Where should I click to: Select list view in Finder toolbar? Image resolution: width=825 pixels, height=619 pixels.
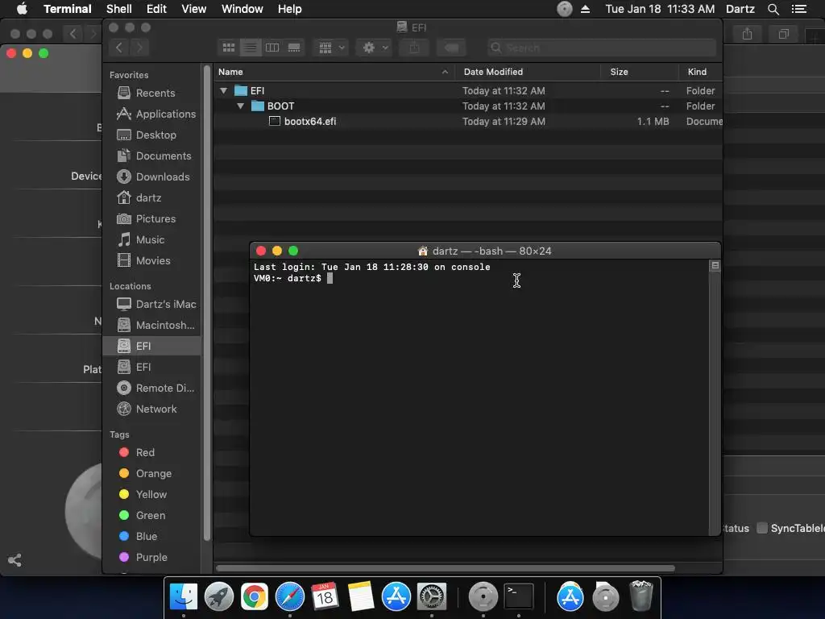251,48
